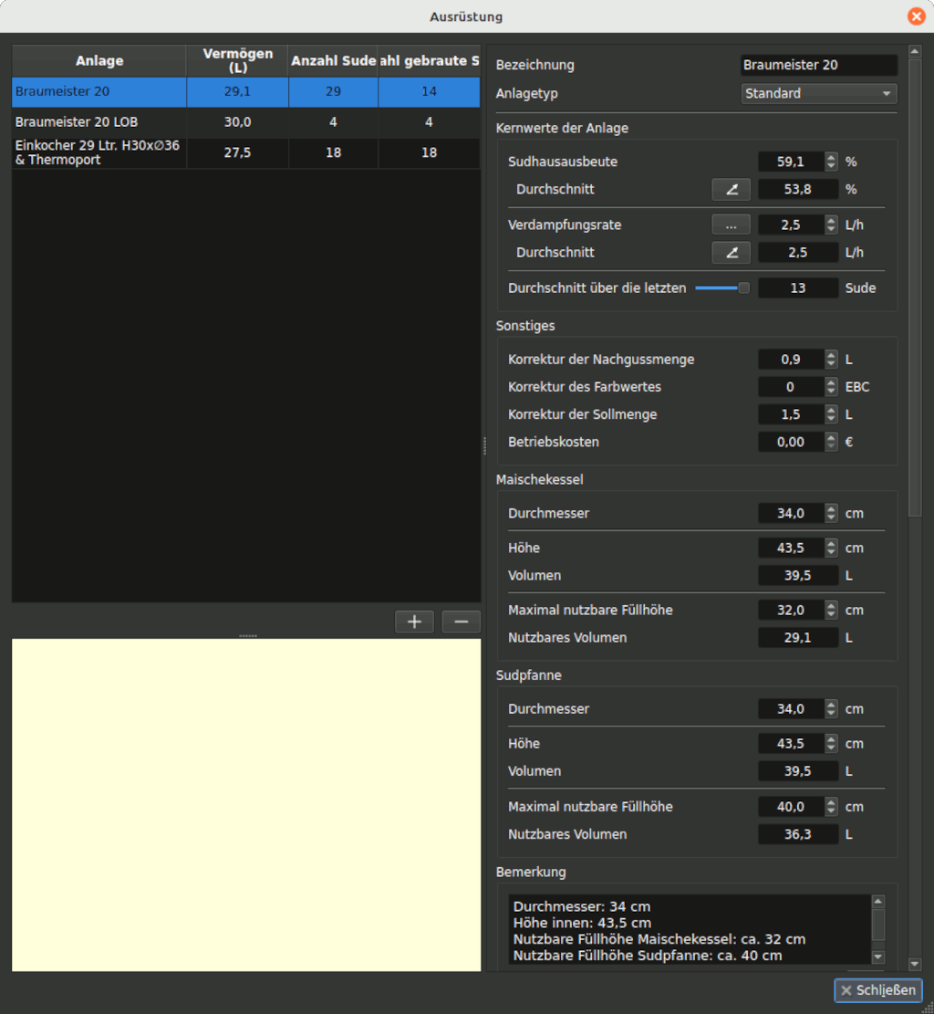934x1014 pixels.
Task: Adjust Korrektur der Nachgussmenge spinner
Action: (x=831, y=360)
